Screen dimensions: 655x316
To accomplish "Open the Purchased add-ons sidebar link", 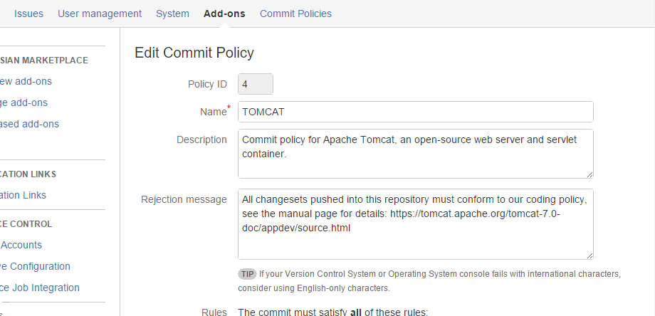I will pos(29,124).
